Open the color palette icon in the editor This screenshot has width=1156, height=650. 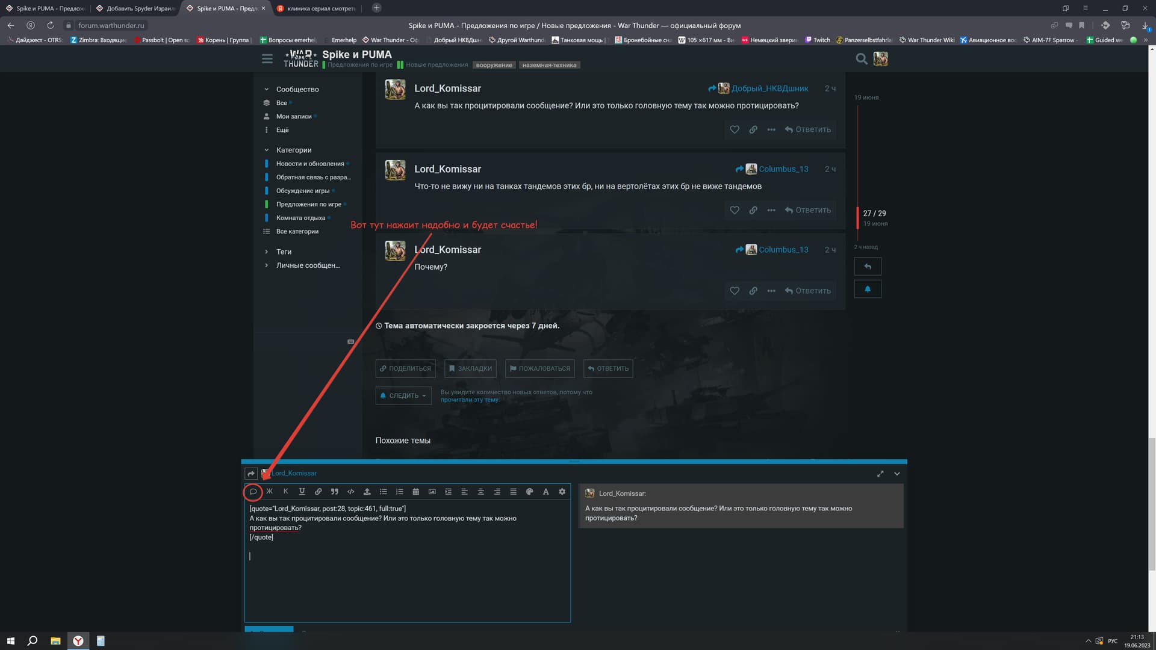click(529, 492)
